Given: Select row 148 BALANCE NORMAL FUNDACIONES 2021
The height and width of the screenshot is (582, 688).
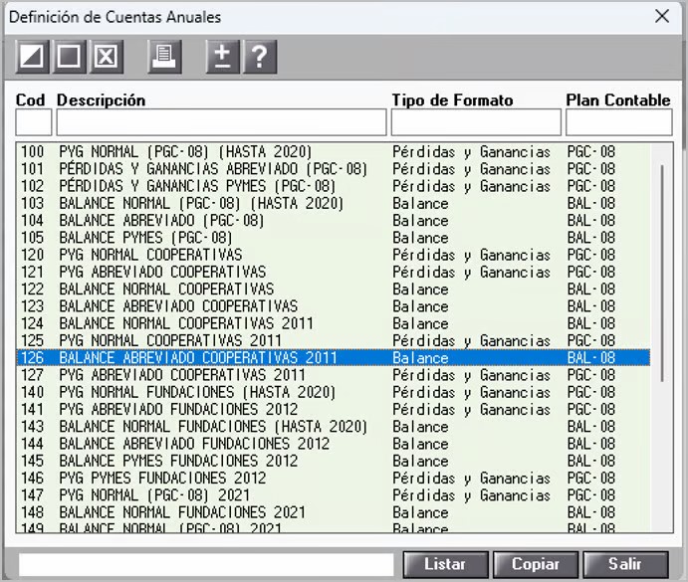Looking at the screenshot, I should [x=334, y=511].
